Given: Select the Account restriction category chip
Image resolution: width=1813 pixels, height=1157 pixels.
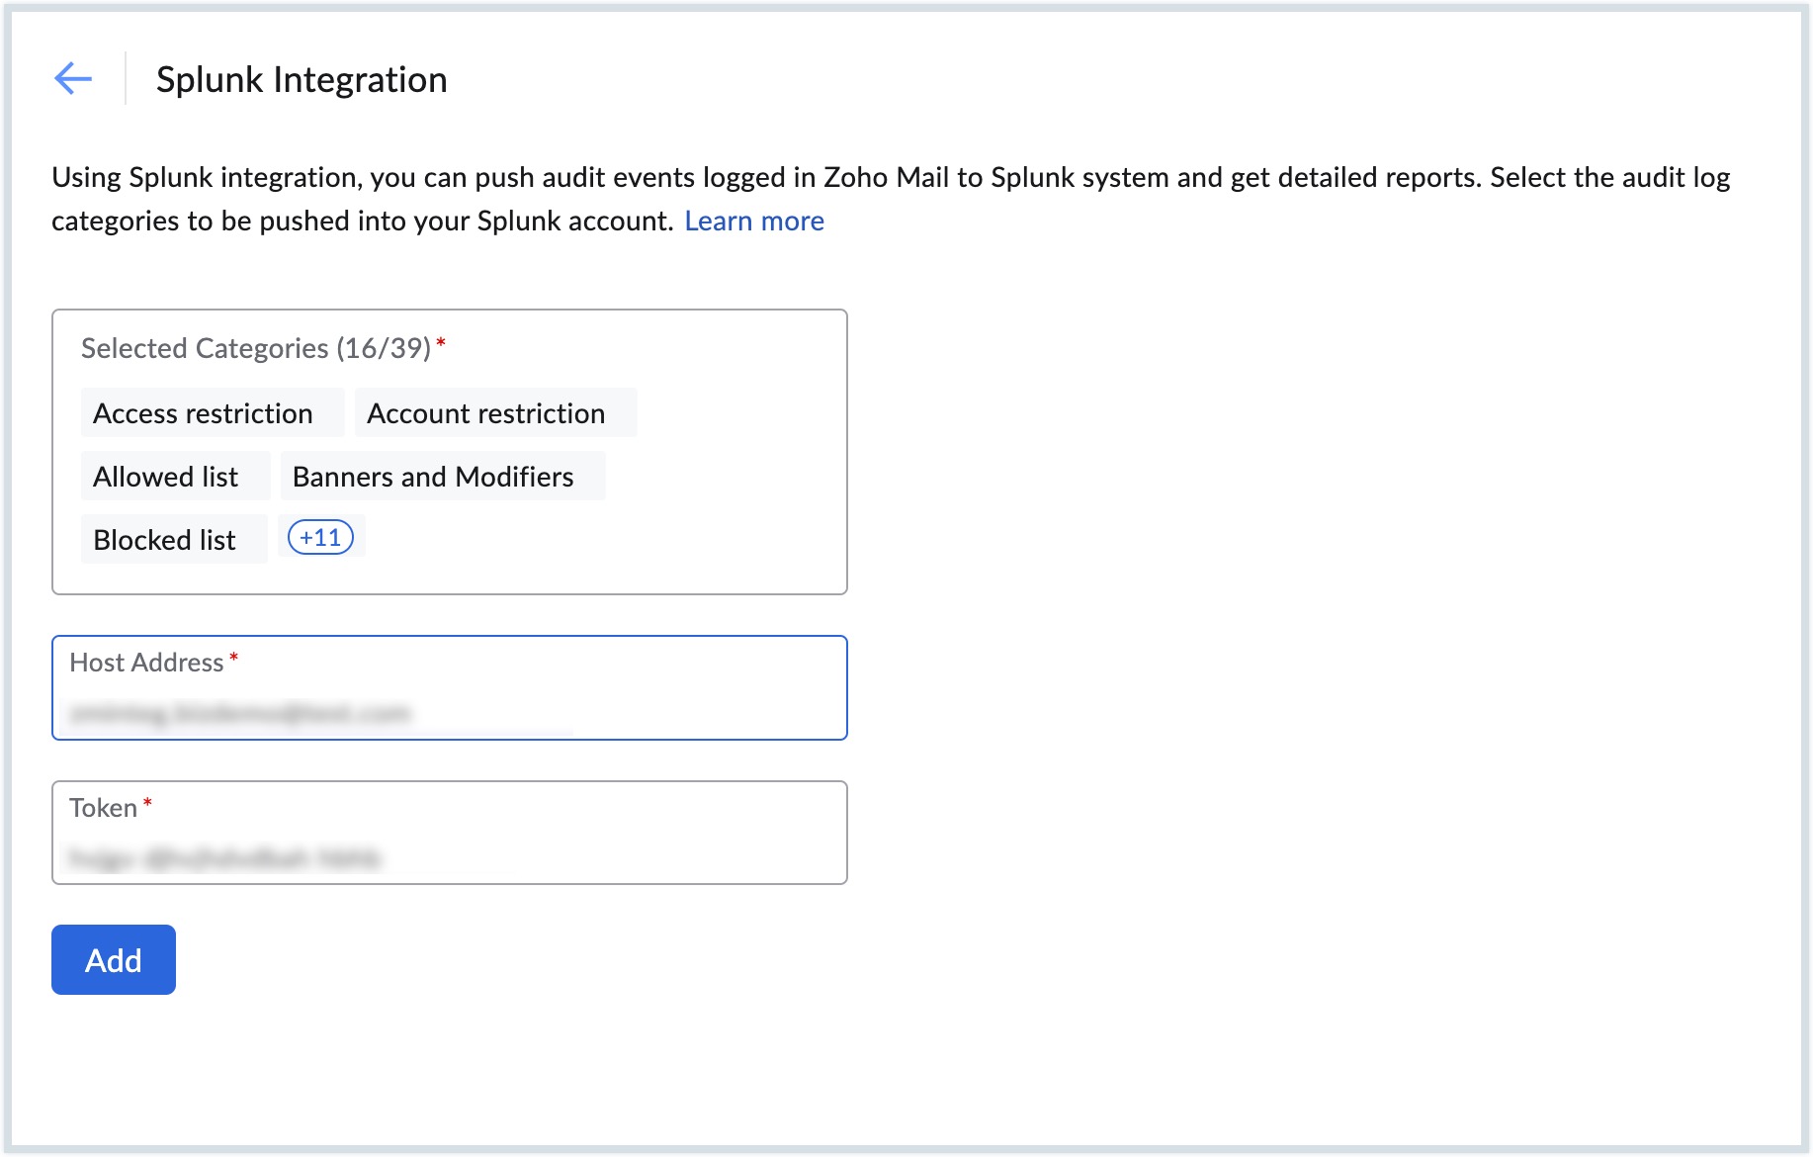Looking at the screenshot, I should pyautogui.click(x=485, y=412).
